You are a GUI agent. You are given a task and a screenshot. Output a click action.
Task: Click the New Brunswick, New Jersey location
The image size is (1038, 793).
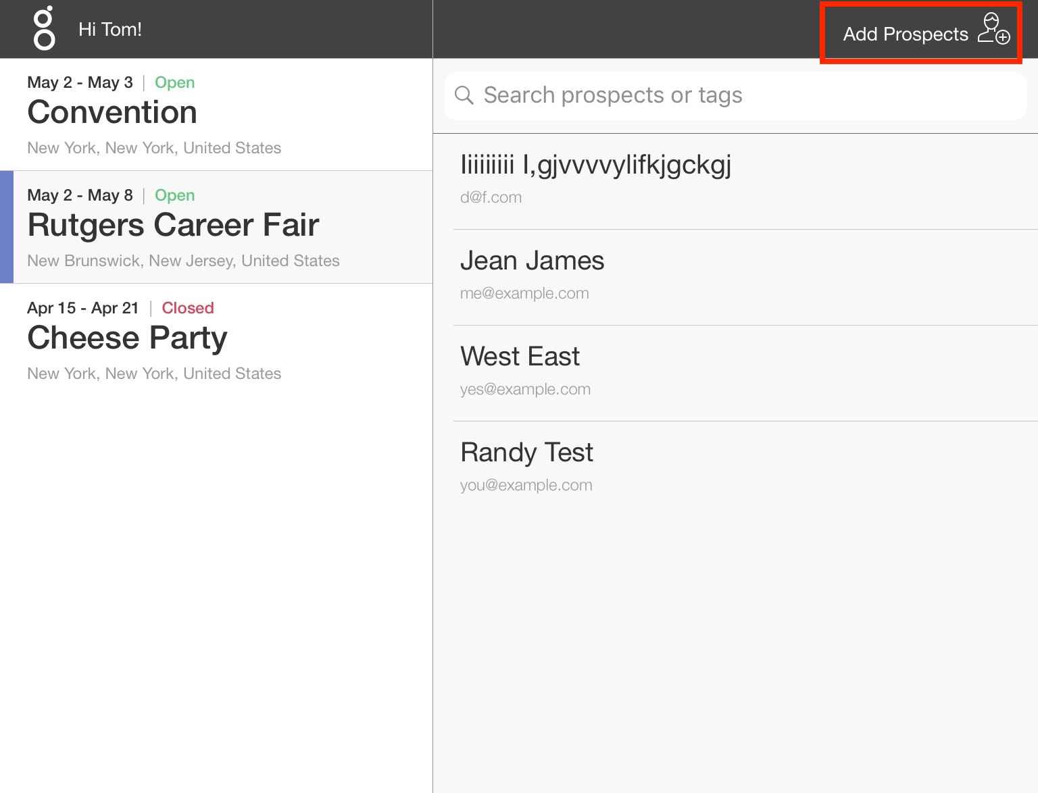click(x=183, y=261)
